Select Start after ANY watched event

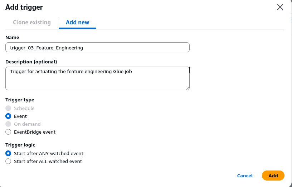(9, 153)
